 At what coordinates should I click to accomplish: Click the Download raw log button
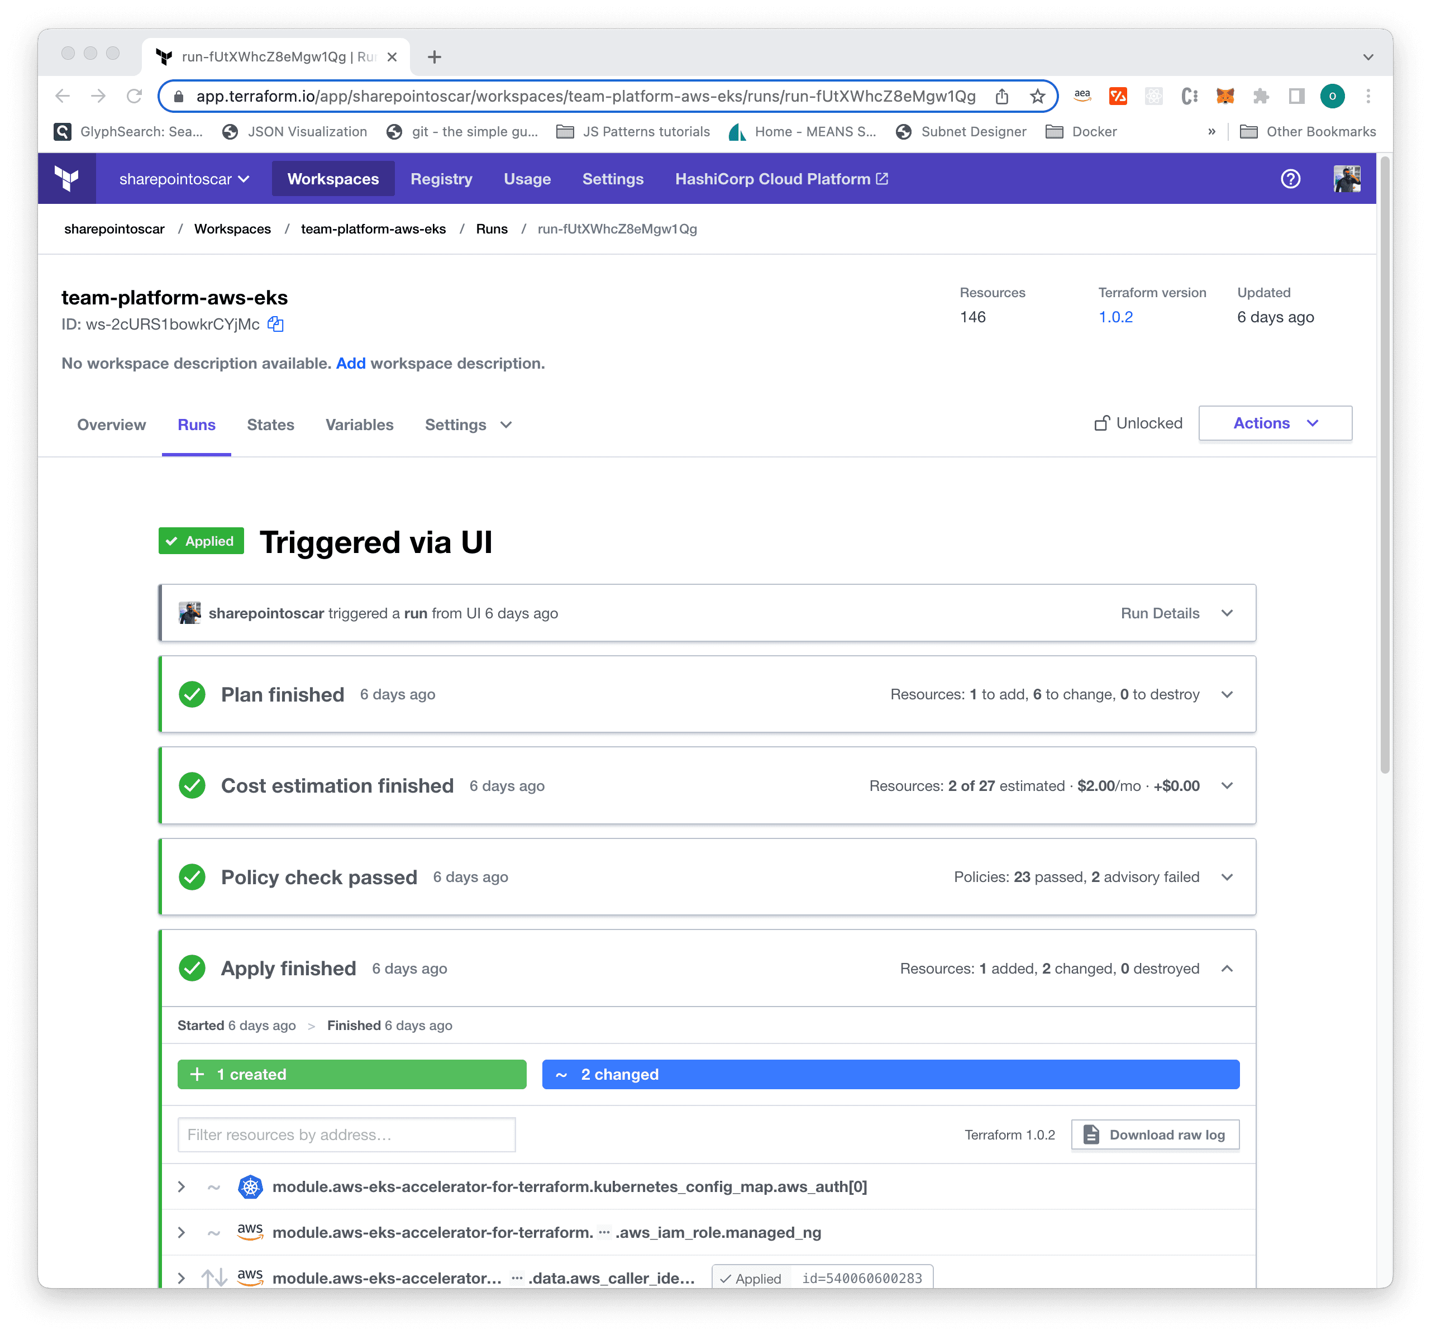[1155, 1134]
